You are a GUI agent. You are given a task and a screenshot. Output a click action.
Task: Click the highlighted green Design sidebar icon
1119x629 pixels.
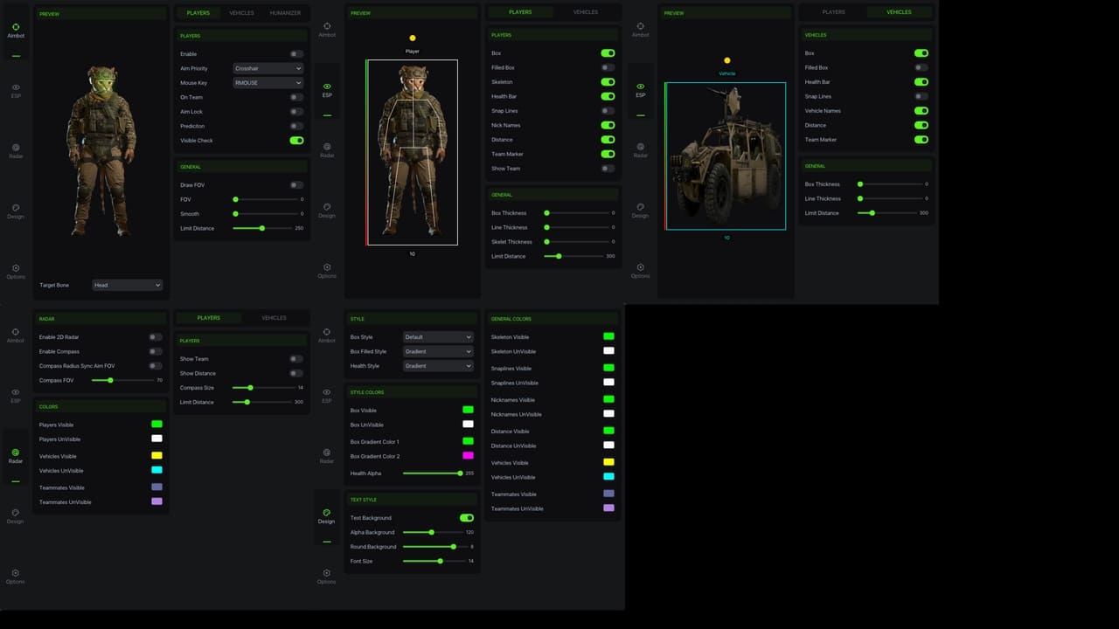(326, 513)
